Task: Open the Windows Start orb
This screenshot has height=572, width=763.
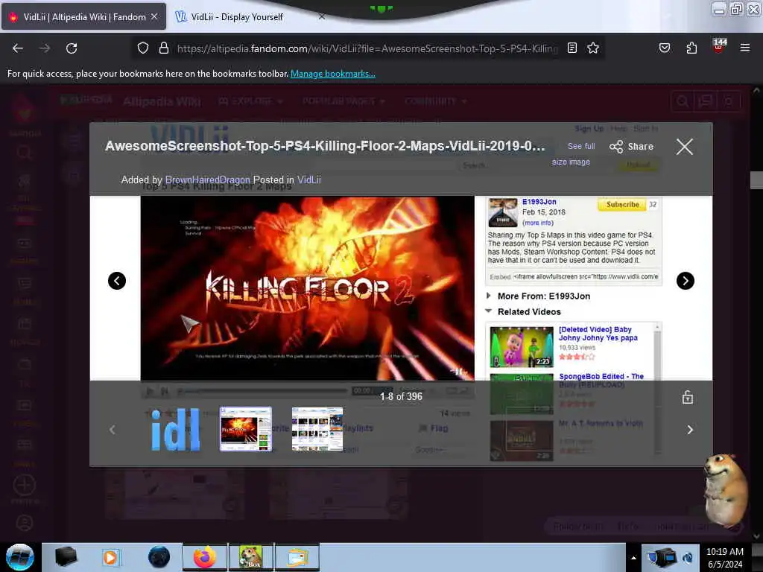Action: (x=20, y=557)
